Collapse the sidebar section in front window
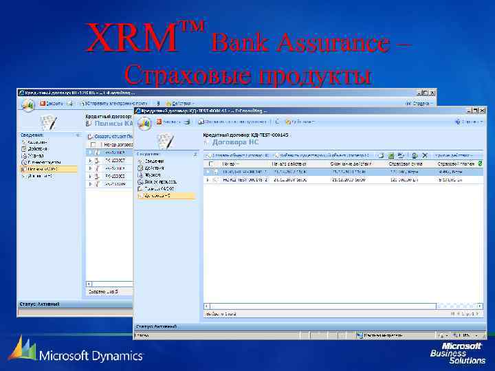 (195, 155)
